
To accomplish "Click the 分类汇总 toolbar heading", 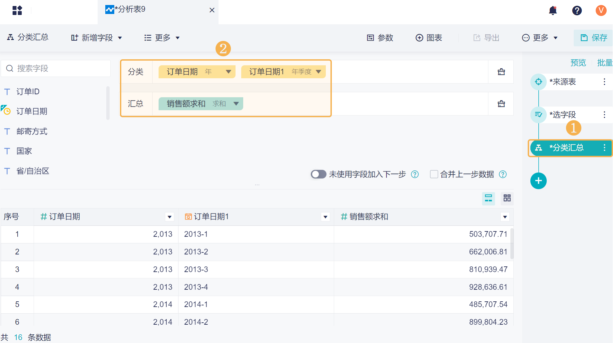I will click(28, 37).
